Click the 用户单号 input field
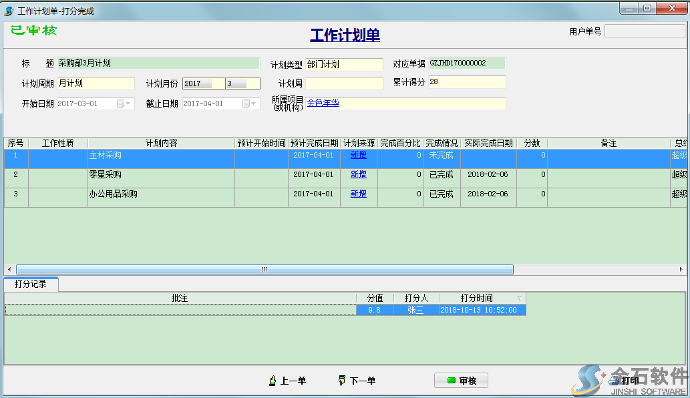This screenshot has height=398, width=690. tap(643, 31)
